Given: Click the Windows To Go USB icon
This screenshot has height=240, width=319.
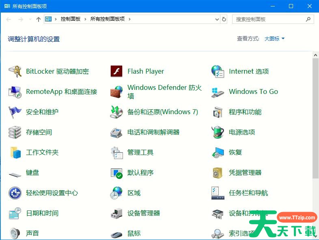Looking at the screenshot, I should (x=218, y=92).
